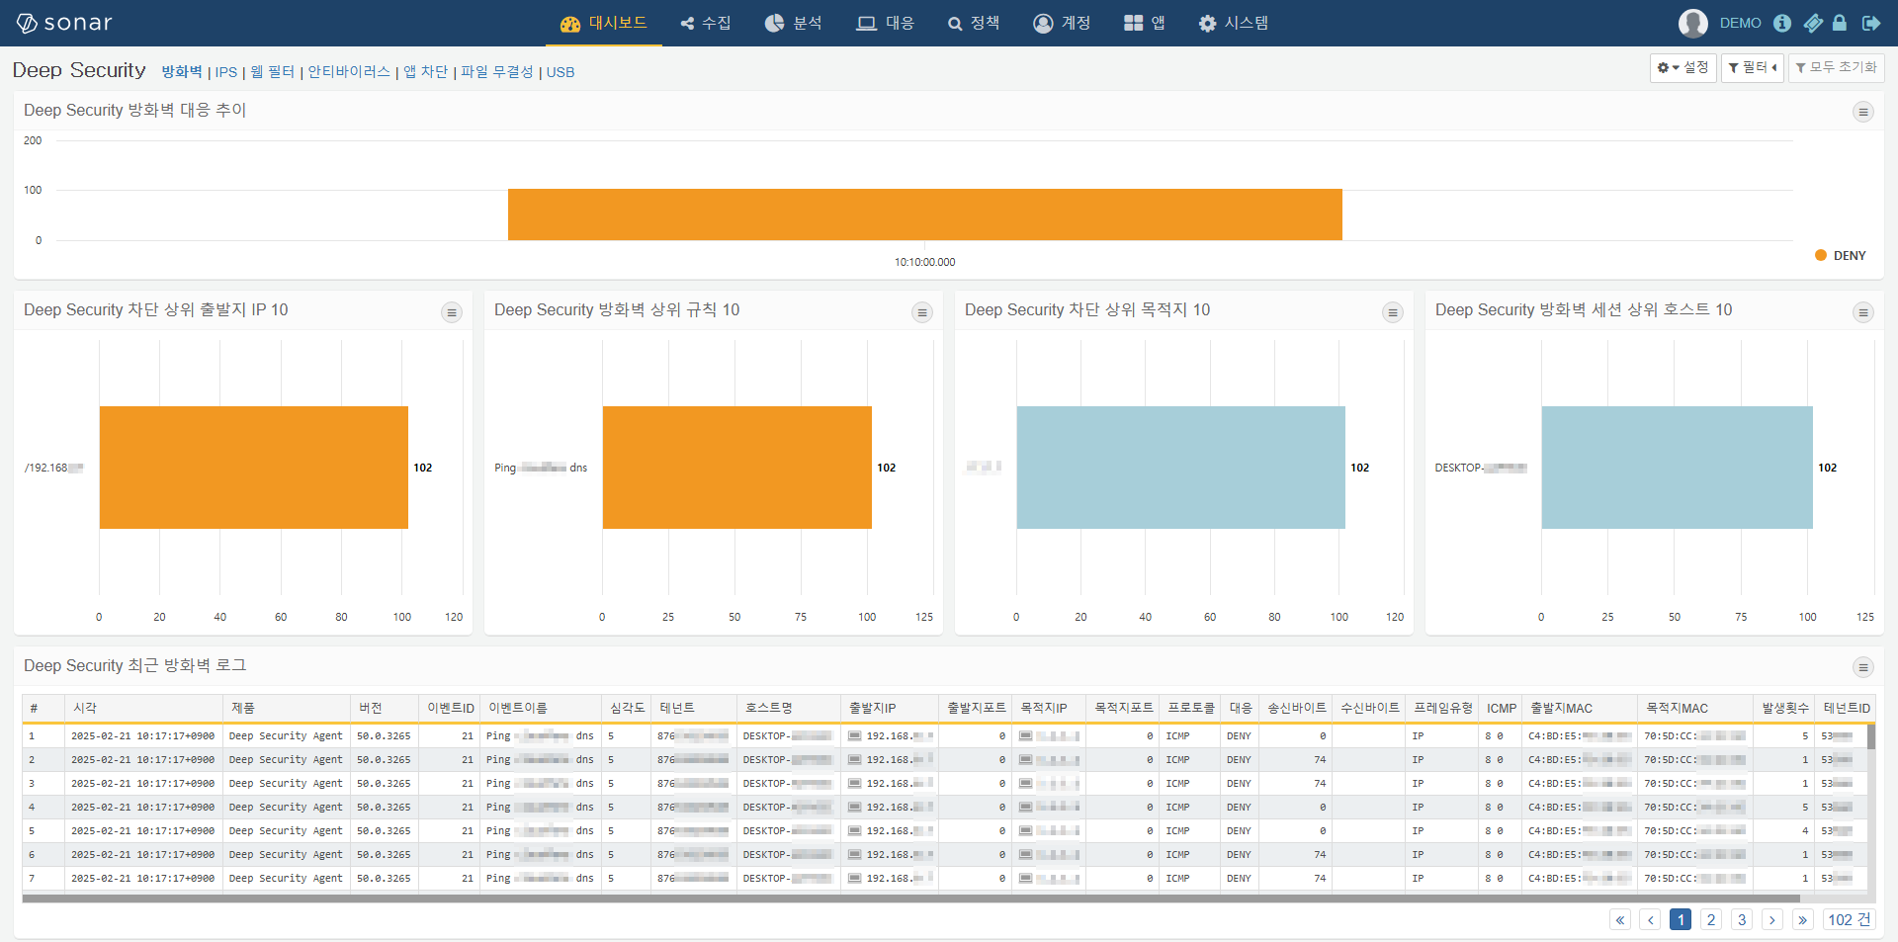
Task: Switch to the 방화벽 tab
Action: tap(182, 72)
